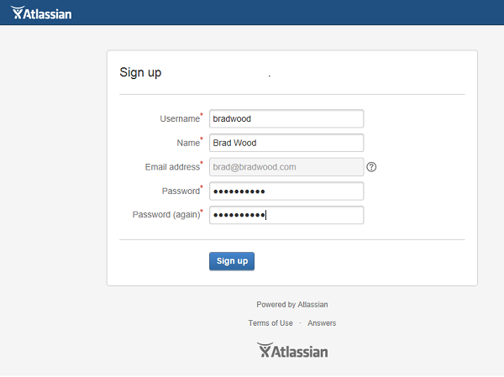
Task: Focus the first Password field
Action: coord(286,191)
